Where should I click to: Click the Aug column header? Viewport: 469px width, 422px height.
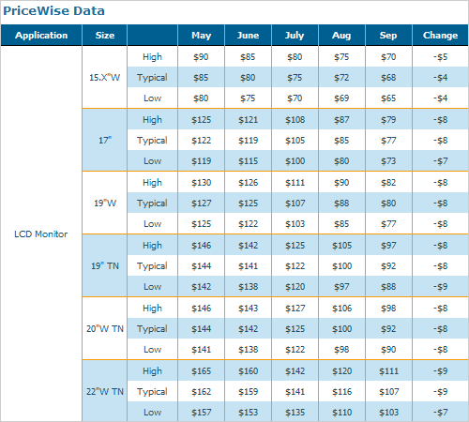click(x=341, y=35)
